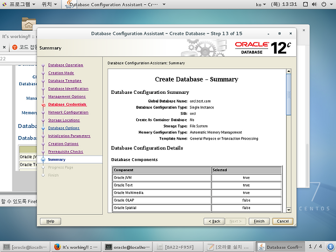Click the blue notification badge icon in taskbar
Viewport: 336px width, 252px height.
(x=331, y=247)
